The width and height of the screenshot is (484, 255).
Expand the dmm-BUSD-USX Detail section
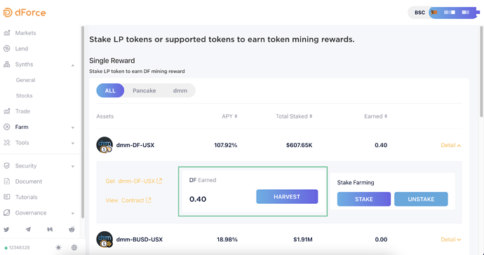(x=451, y=240)
